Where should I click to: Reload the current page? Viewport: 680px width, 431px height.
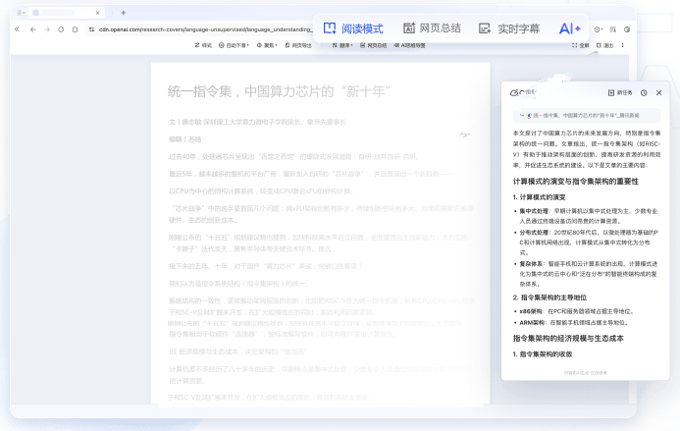61,29
